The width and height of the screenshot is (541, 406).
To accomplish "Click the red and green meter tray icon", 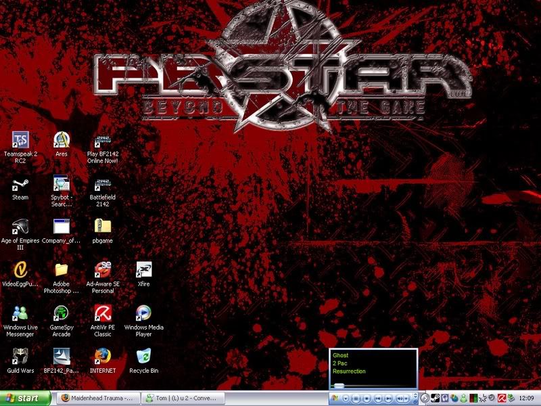I will click(473, 399).
